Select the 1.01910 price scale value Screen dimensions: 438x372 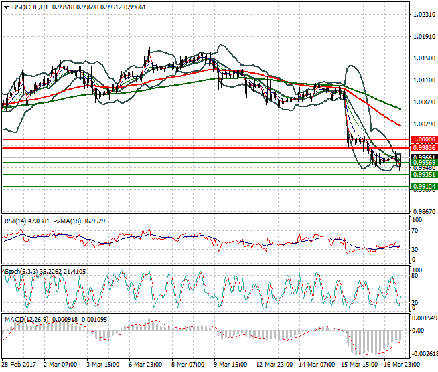click(424, 36)
